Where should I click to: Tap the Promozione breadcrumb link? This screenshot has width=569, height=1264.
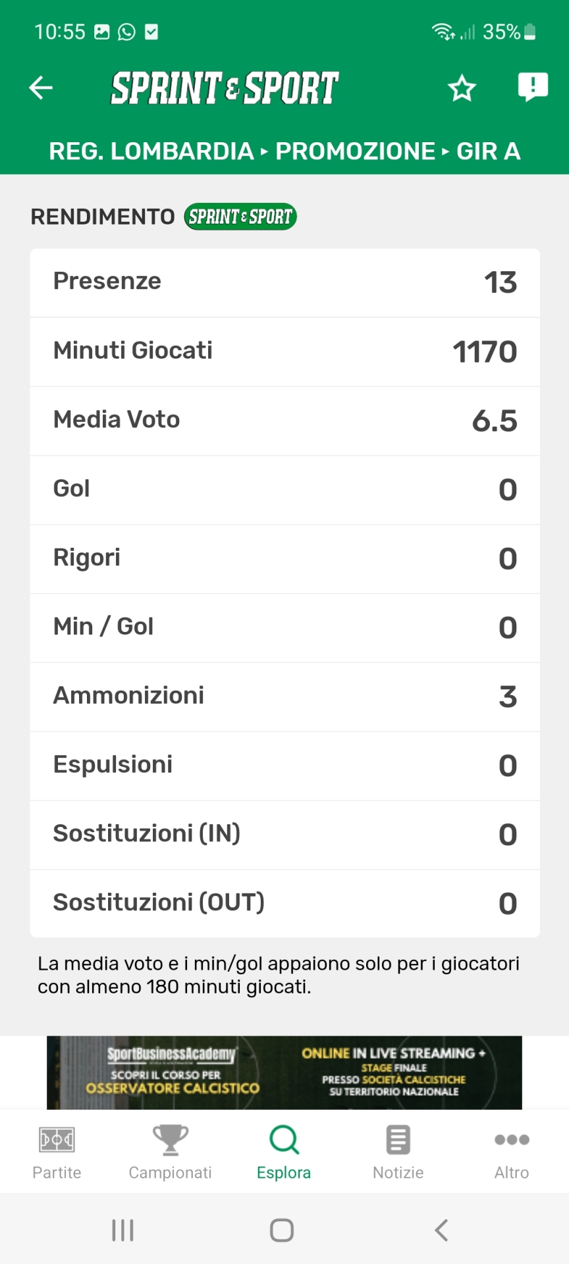tap(355, 151)
